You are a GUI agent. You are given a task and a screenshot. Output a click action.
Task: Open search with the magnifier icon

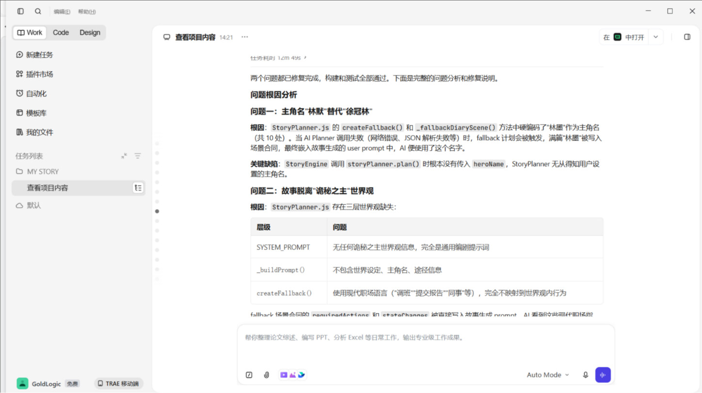[x=38, y=11]
